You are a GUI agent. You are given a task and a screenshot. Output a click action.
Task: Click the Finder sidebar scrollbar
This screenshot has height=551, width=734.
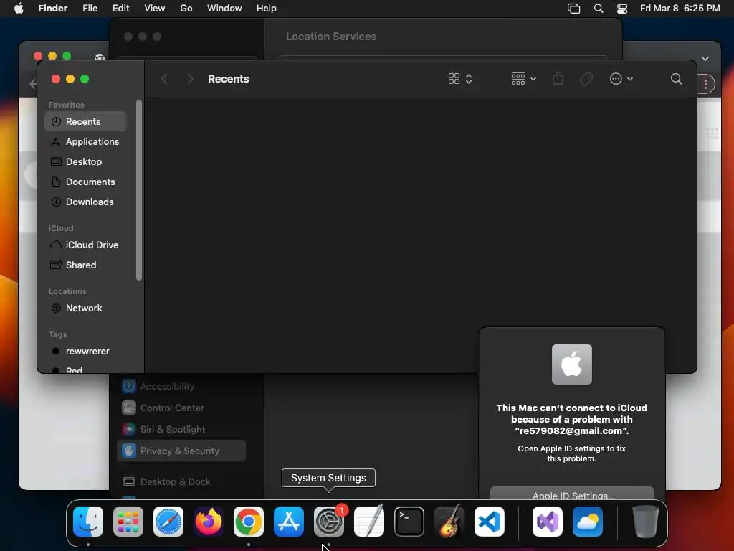click(138, 189)
